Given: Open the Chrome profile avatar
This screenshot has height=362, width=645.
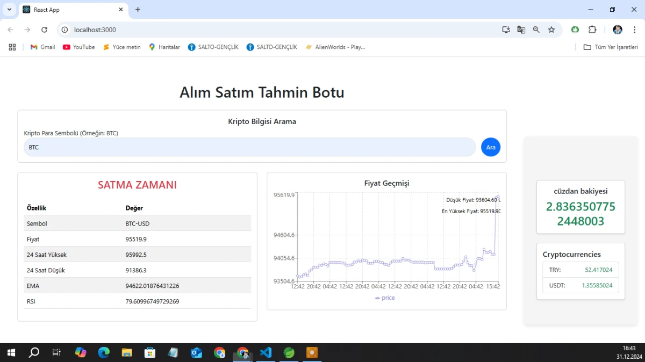Looking at the screenshot, I should pos(617,30).
